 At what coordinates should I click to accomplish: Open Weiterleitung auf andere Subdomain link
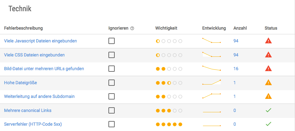click(39, 96)
